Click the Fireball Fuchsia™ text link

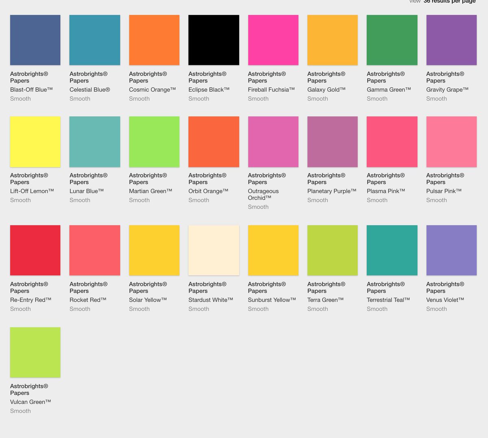tap(271, 89)
